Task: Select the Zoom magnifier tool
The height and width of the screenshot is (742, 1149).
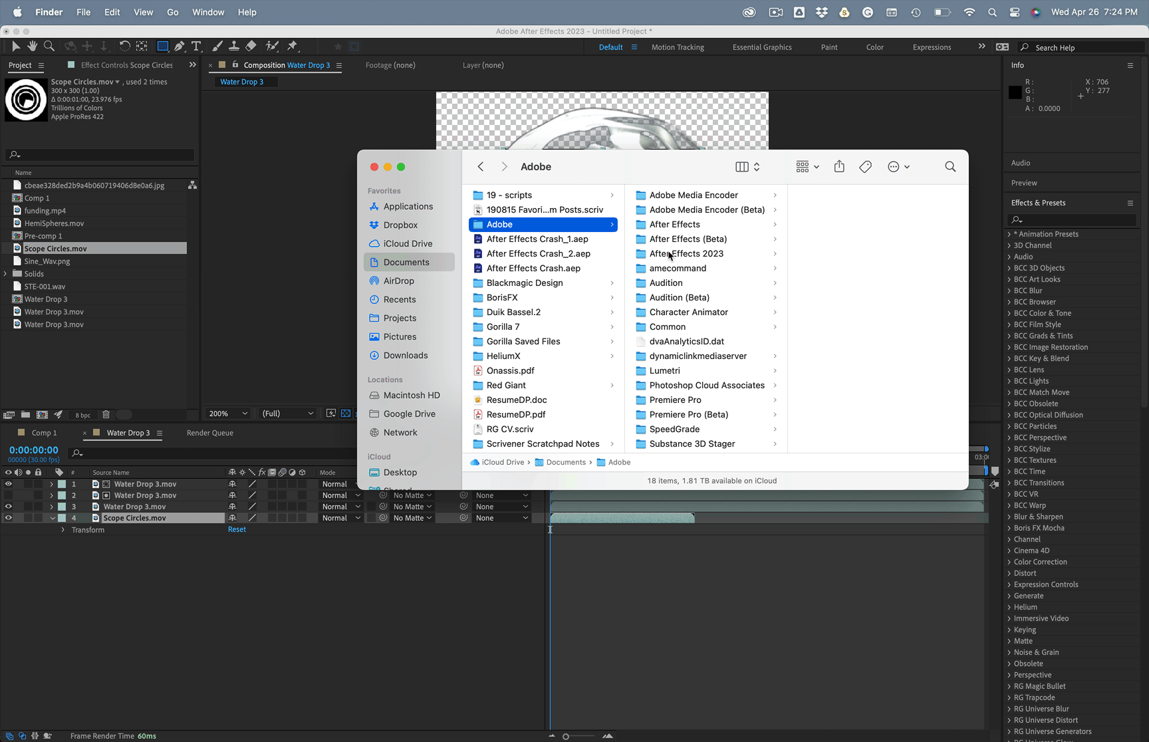Action: coord(49,46)
